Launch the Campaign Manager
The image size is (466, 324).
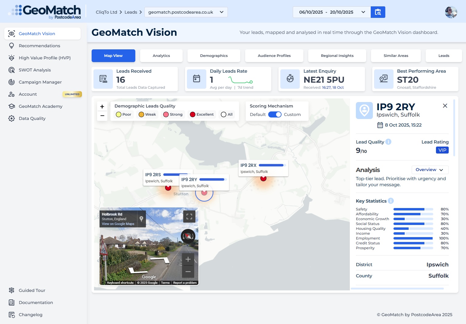click(x=11, y=82)
